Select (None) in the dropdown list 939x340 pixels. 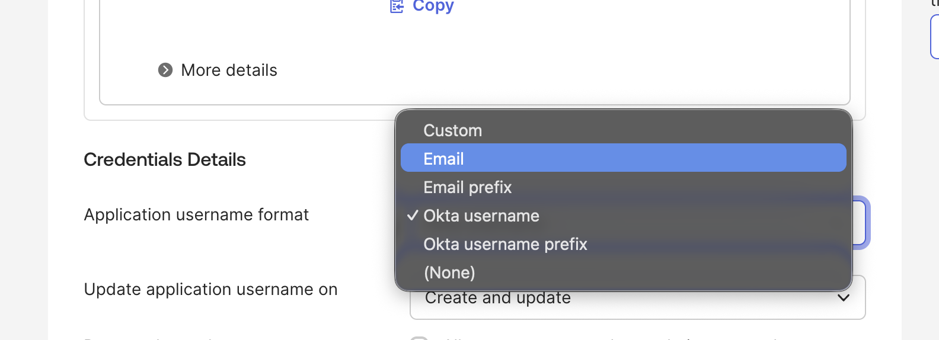pyautogui.click(x=624, y=272)
